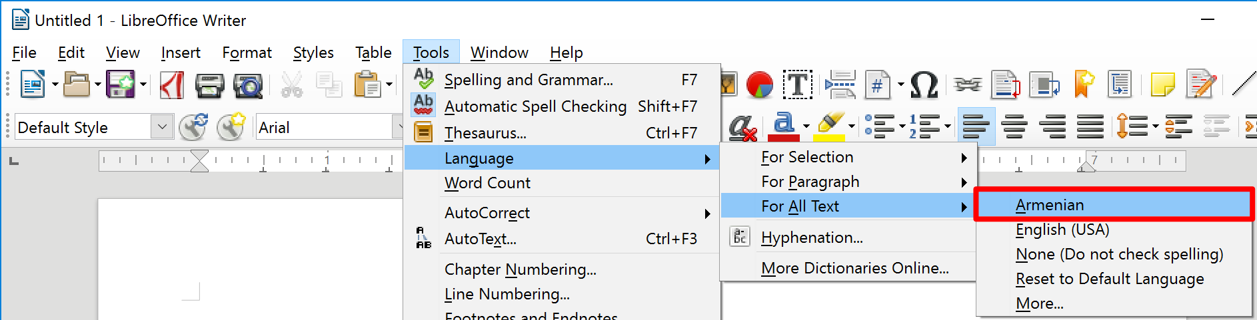Screen dimensions: 1257x320
Task: Open font color dropdown arrow
Action: 806,126
